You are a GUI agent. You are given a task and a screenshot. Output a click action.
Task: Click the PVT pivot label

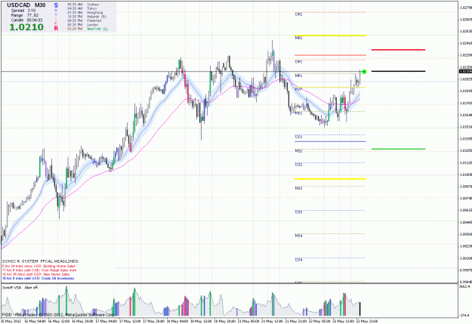click(298, 90)
